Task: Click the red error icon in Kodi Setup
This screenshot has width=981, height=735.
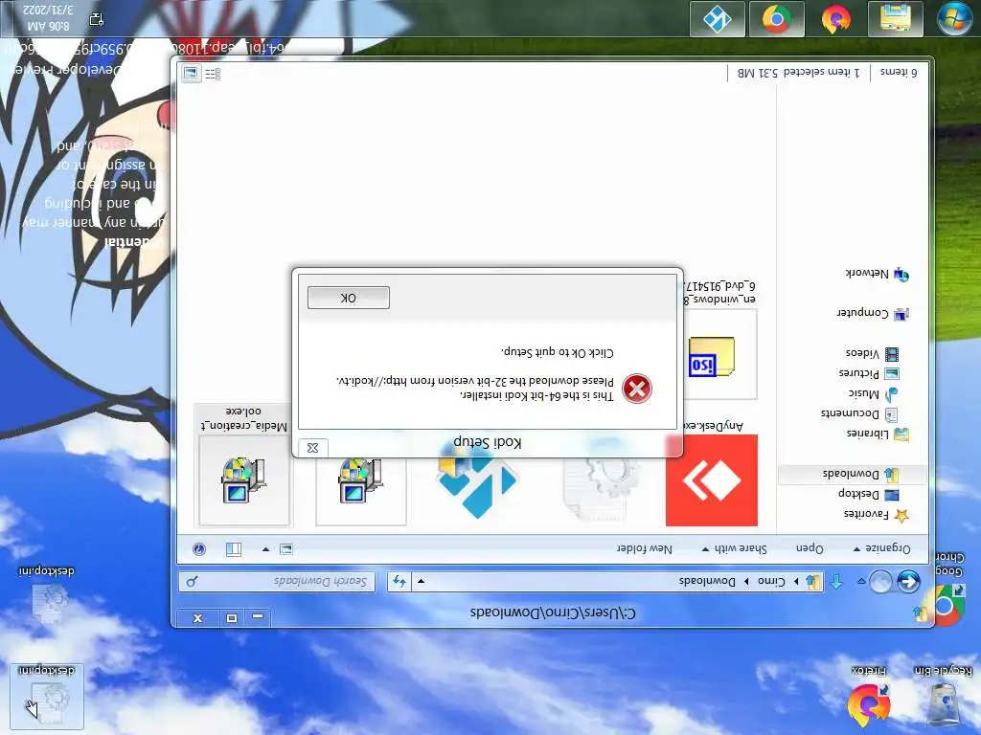Action: click(x=637, y=389)
